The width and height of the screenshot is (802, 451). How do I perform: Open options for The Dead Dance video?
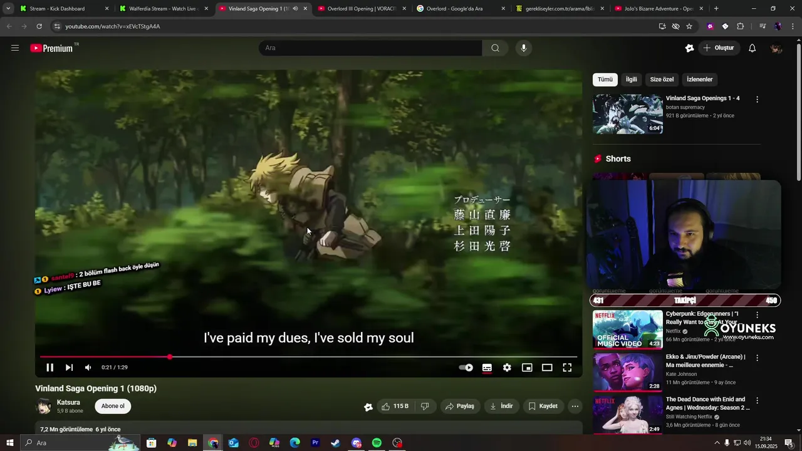click(x=757, y=400)
